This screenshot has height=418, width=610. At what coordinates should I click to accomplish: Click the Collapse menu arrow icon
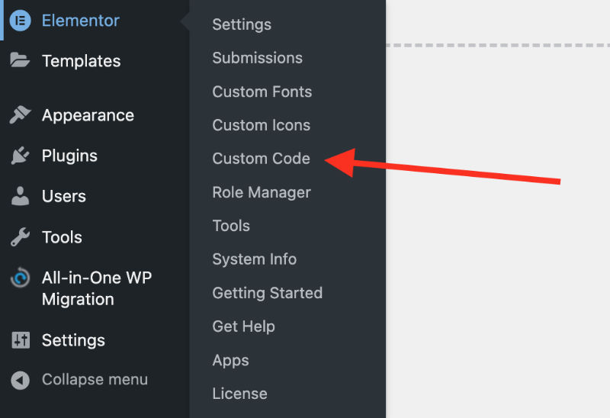coord(21,380)
